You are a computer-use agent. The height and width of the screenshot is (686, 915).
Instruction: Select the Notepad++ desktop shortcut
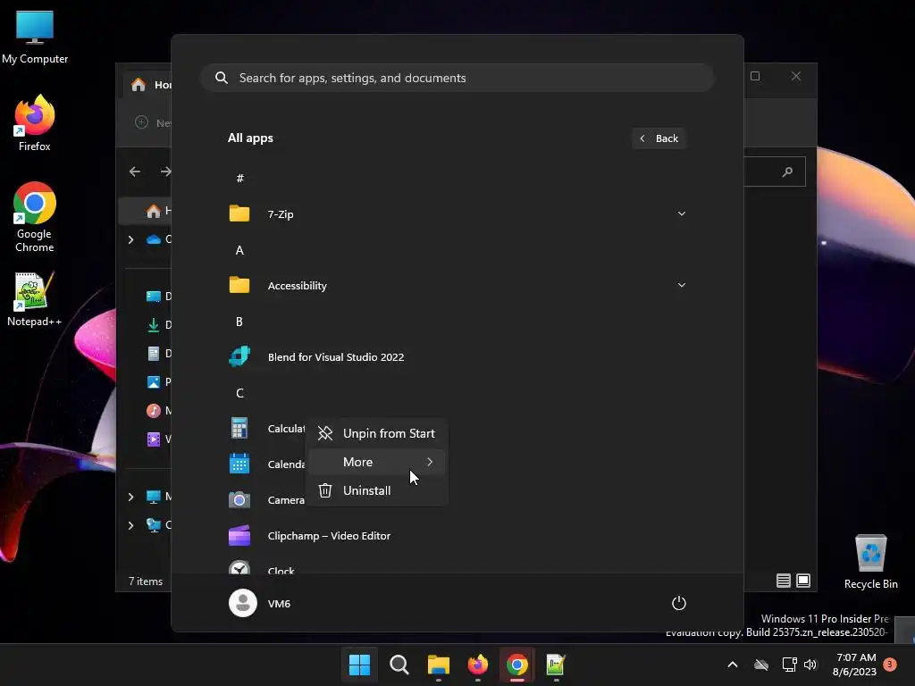[35, 298]
